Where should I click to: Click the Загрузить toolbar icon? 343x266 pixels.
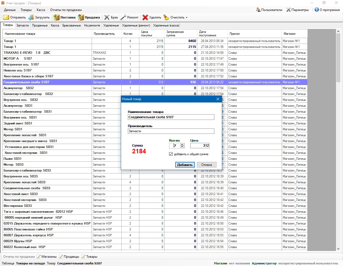point(31,17)
